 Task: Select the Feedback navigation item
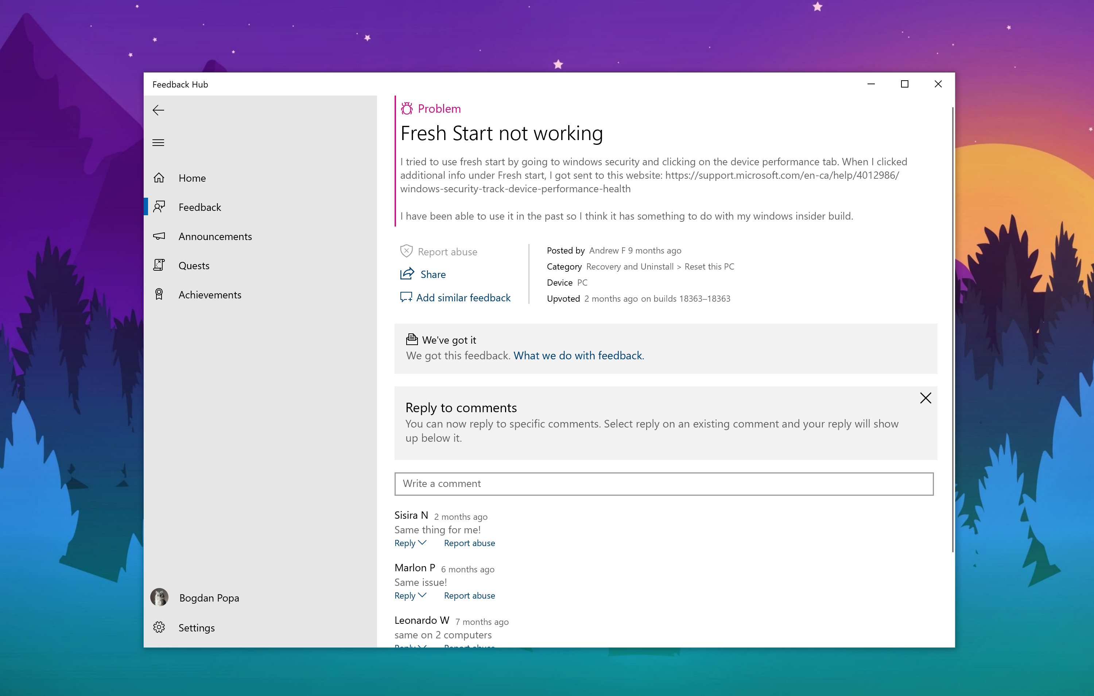[x=199, y=207]
